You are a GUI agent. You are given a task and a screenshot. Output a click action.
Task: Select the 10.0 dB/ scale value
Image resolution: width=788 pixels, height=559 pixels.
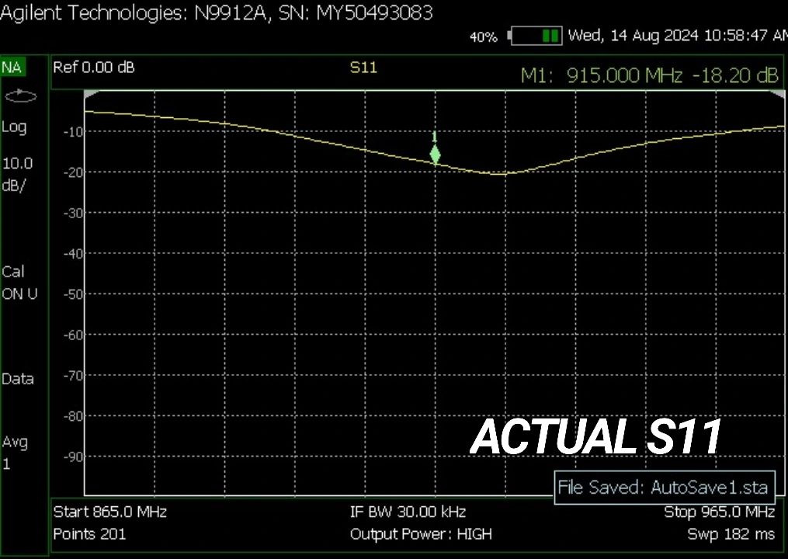point(18,175)
